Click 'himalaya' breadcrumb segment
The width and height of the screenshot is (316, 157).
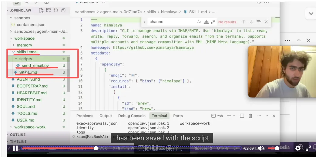point(169,12)
